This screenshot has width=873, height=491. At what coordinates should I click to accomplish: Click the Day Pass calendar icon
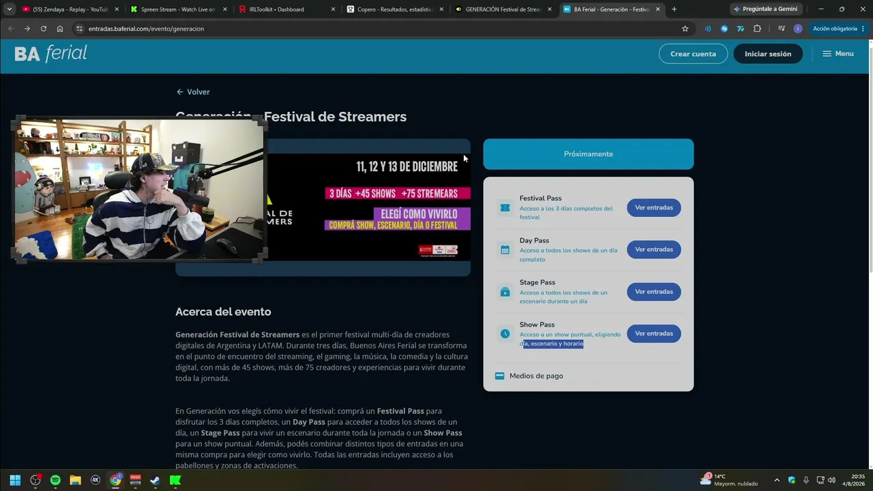tap(505, 250)
